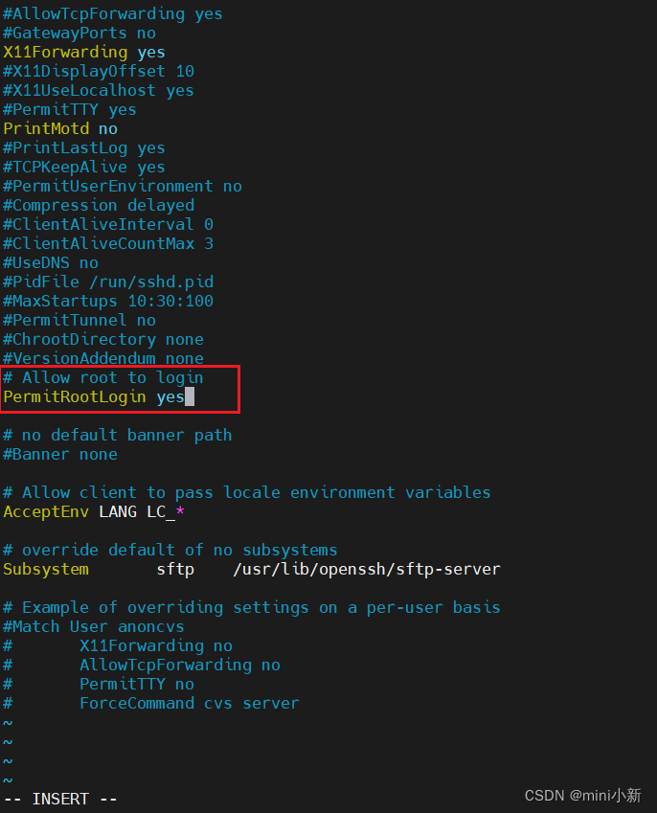
Task: Click the '# no default banner path' comment
Action: [117, 436]
